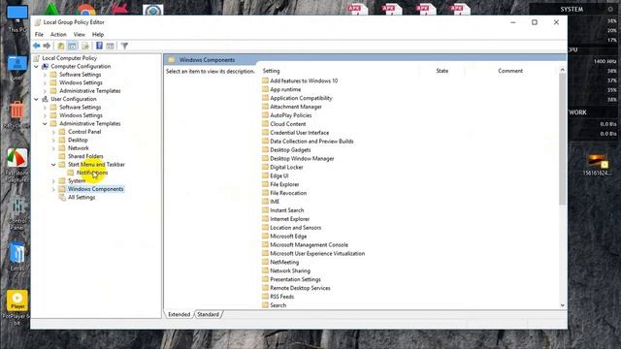
Task: Open the Control Panel desktop icon
Action: (17, 213)
